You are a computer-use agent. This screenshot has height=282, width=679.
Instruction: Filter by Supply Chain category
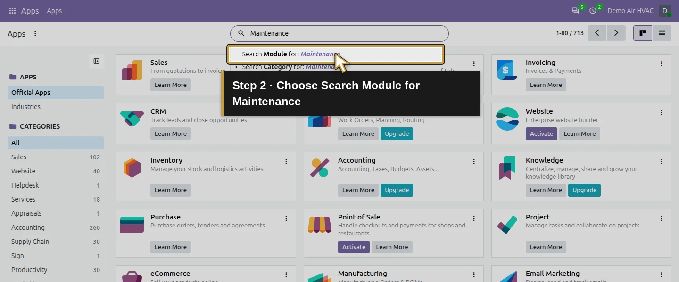click(56, 242)
